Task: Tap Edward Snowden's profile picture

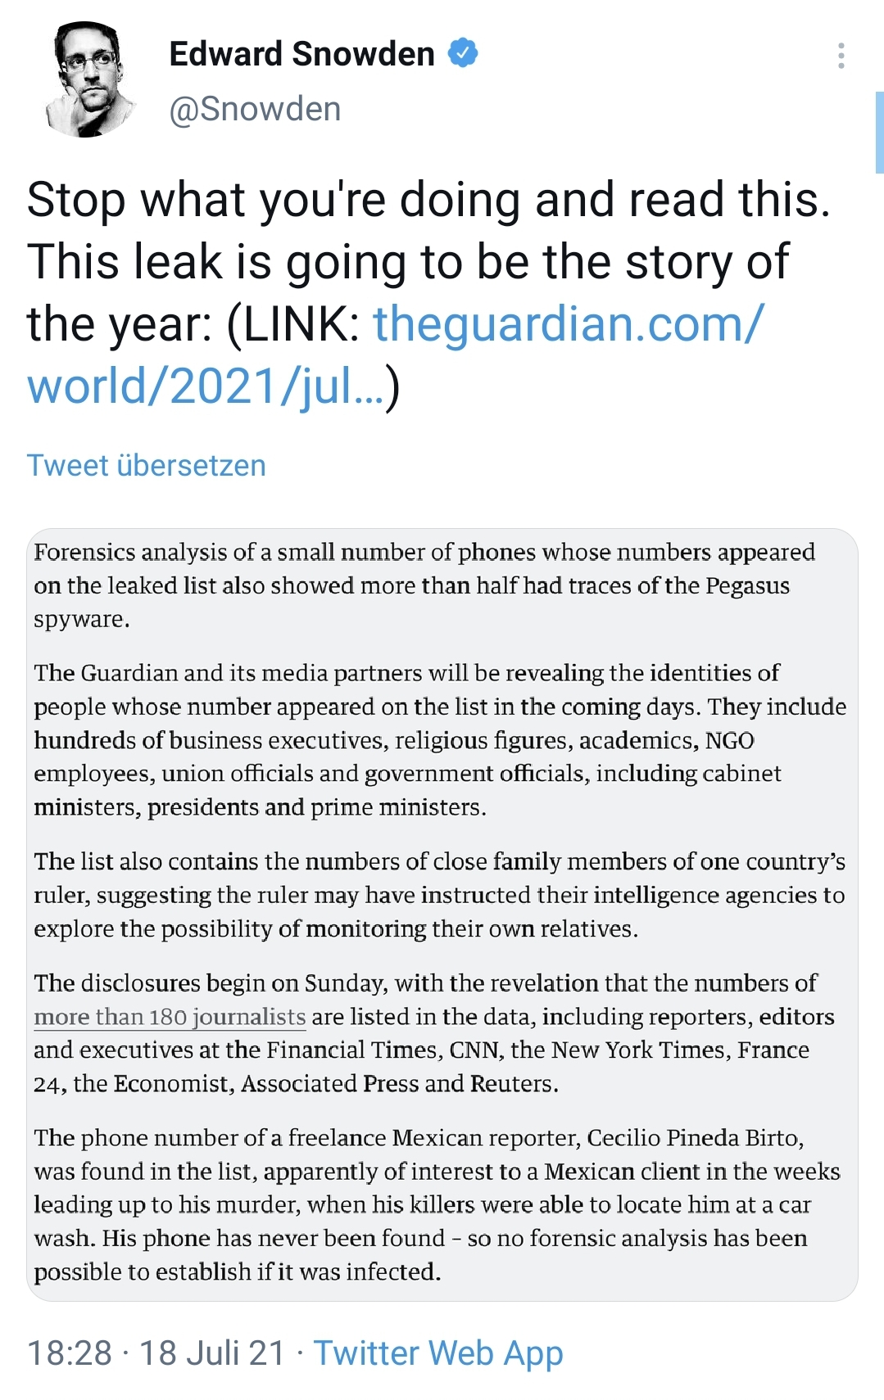Action: [89, 79]
